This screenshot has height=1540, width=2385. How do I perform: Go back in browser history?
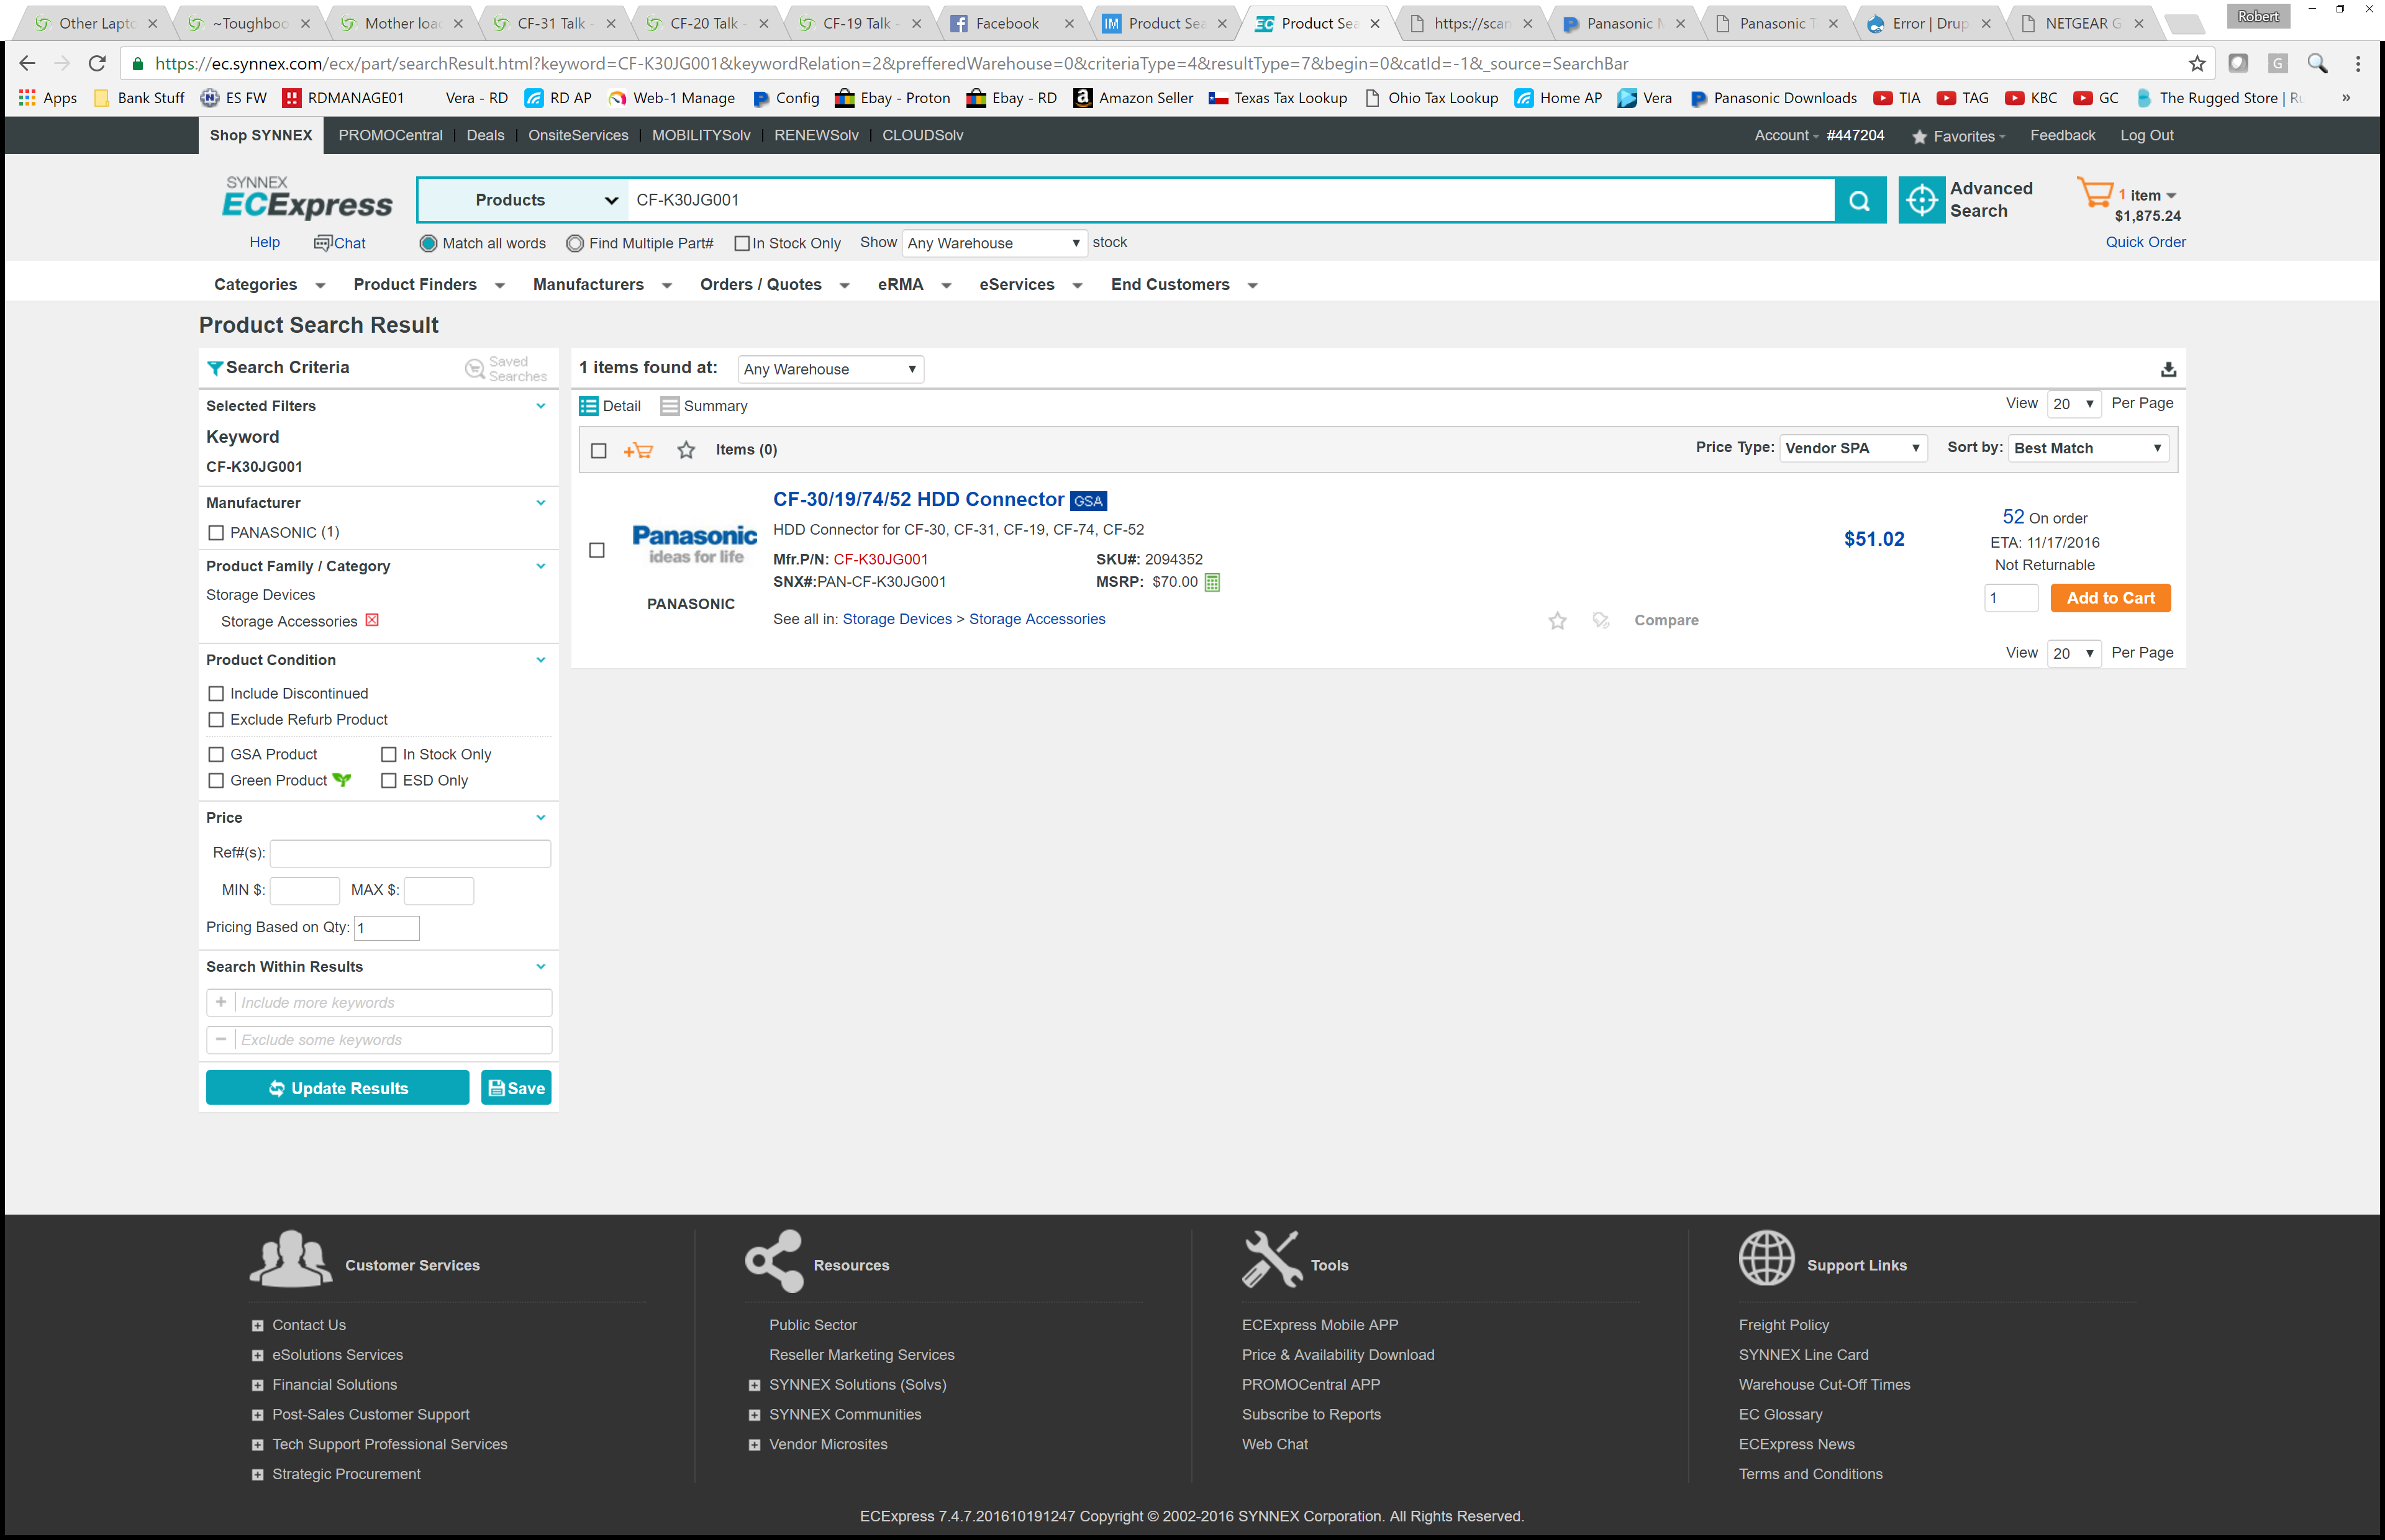point(27,63)
